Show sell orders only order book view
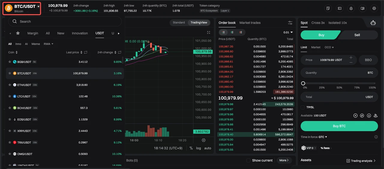This screenshot has width=384, height=169. (x=241, y=32)
